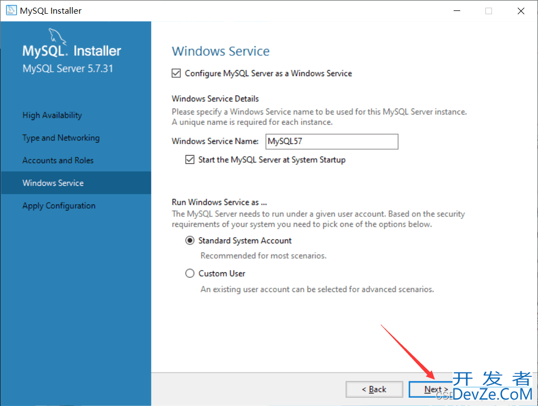The width and height of the screenshot is (538, 406).
Task: Click the Back button
Action: coord(374,390)
